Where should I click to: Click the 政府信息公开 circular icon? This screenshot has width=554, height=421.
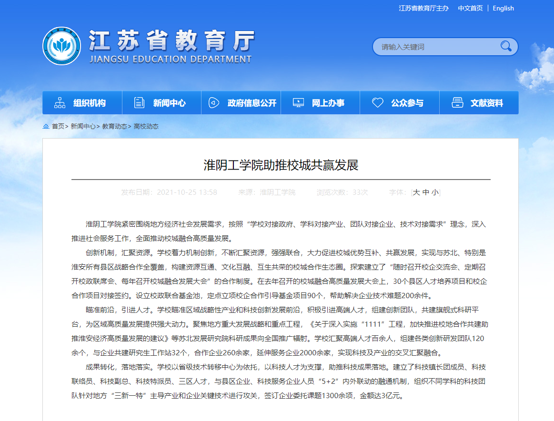point(214,103)
